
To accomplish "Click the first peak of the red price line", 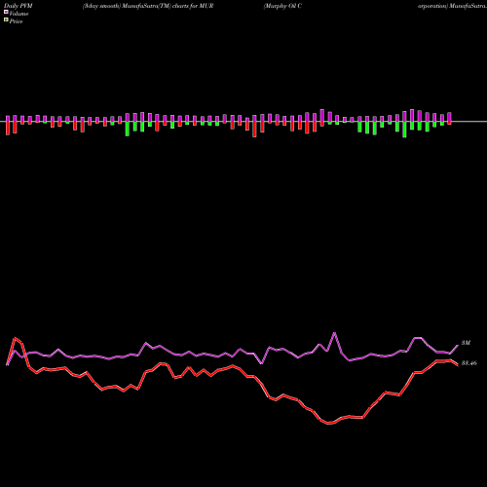I will (15, 338).
